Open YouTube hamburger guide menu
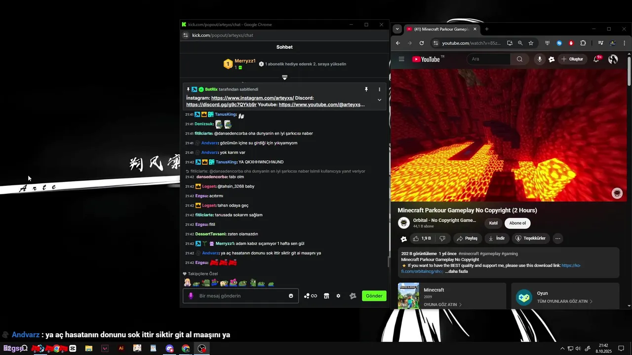The image size is (632, 355). [401, 59]
